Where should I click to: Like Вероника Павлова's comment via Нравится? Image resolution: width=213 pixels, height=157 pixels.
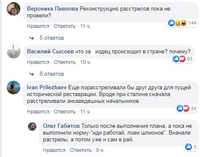pyautogui.click(x=38, y=26)
